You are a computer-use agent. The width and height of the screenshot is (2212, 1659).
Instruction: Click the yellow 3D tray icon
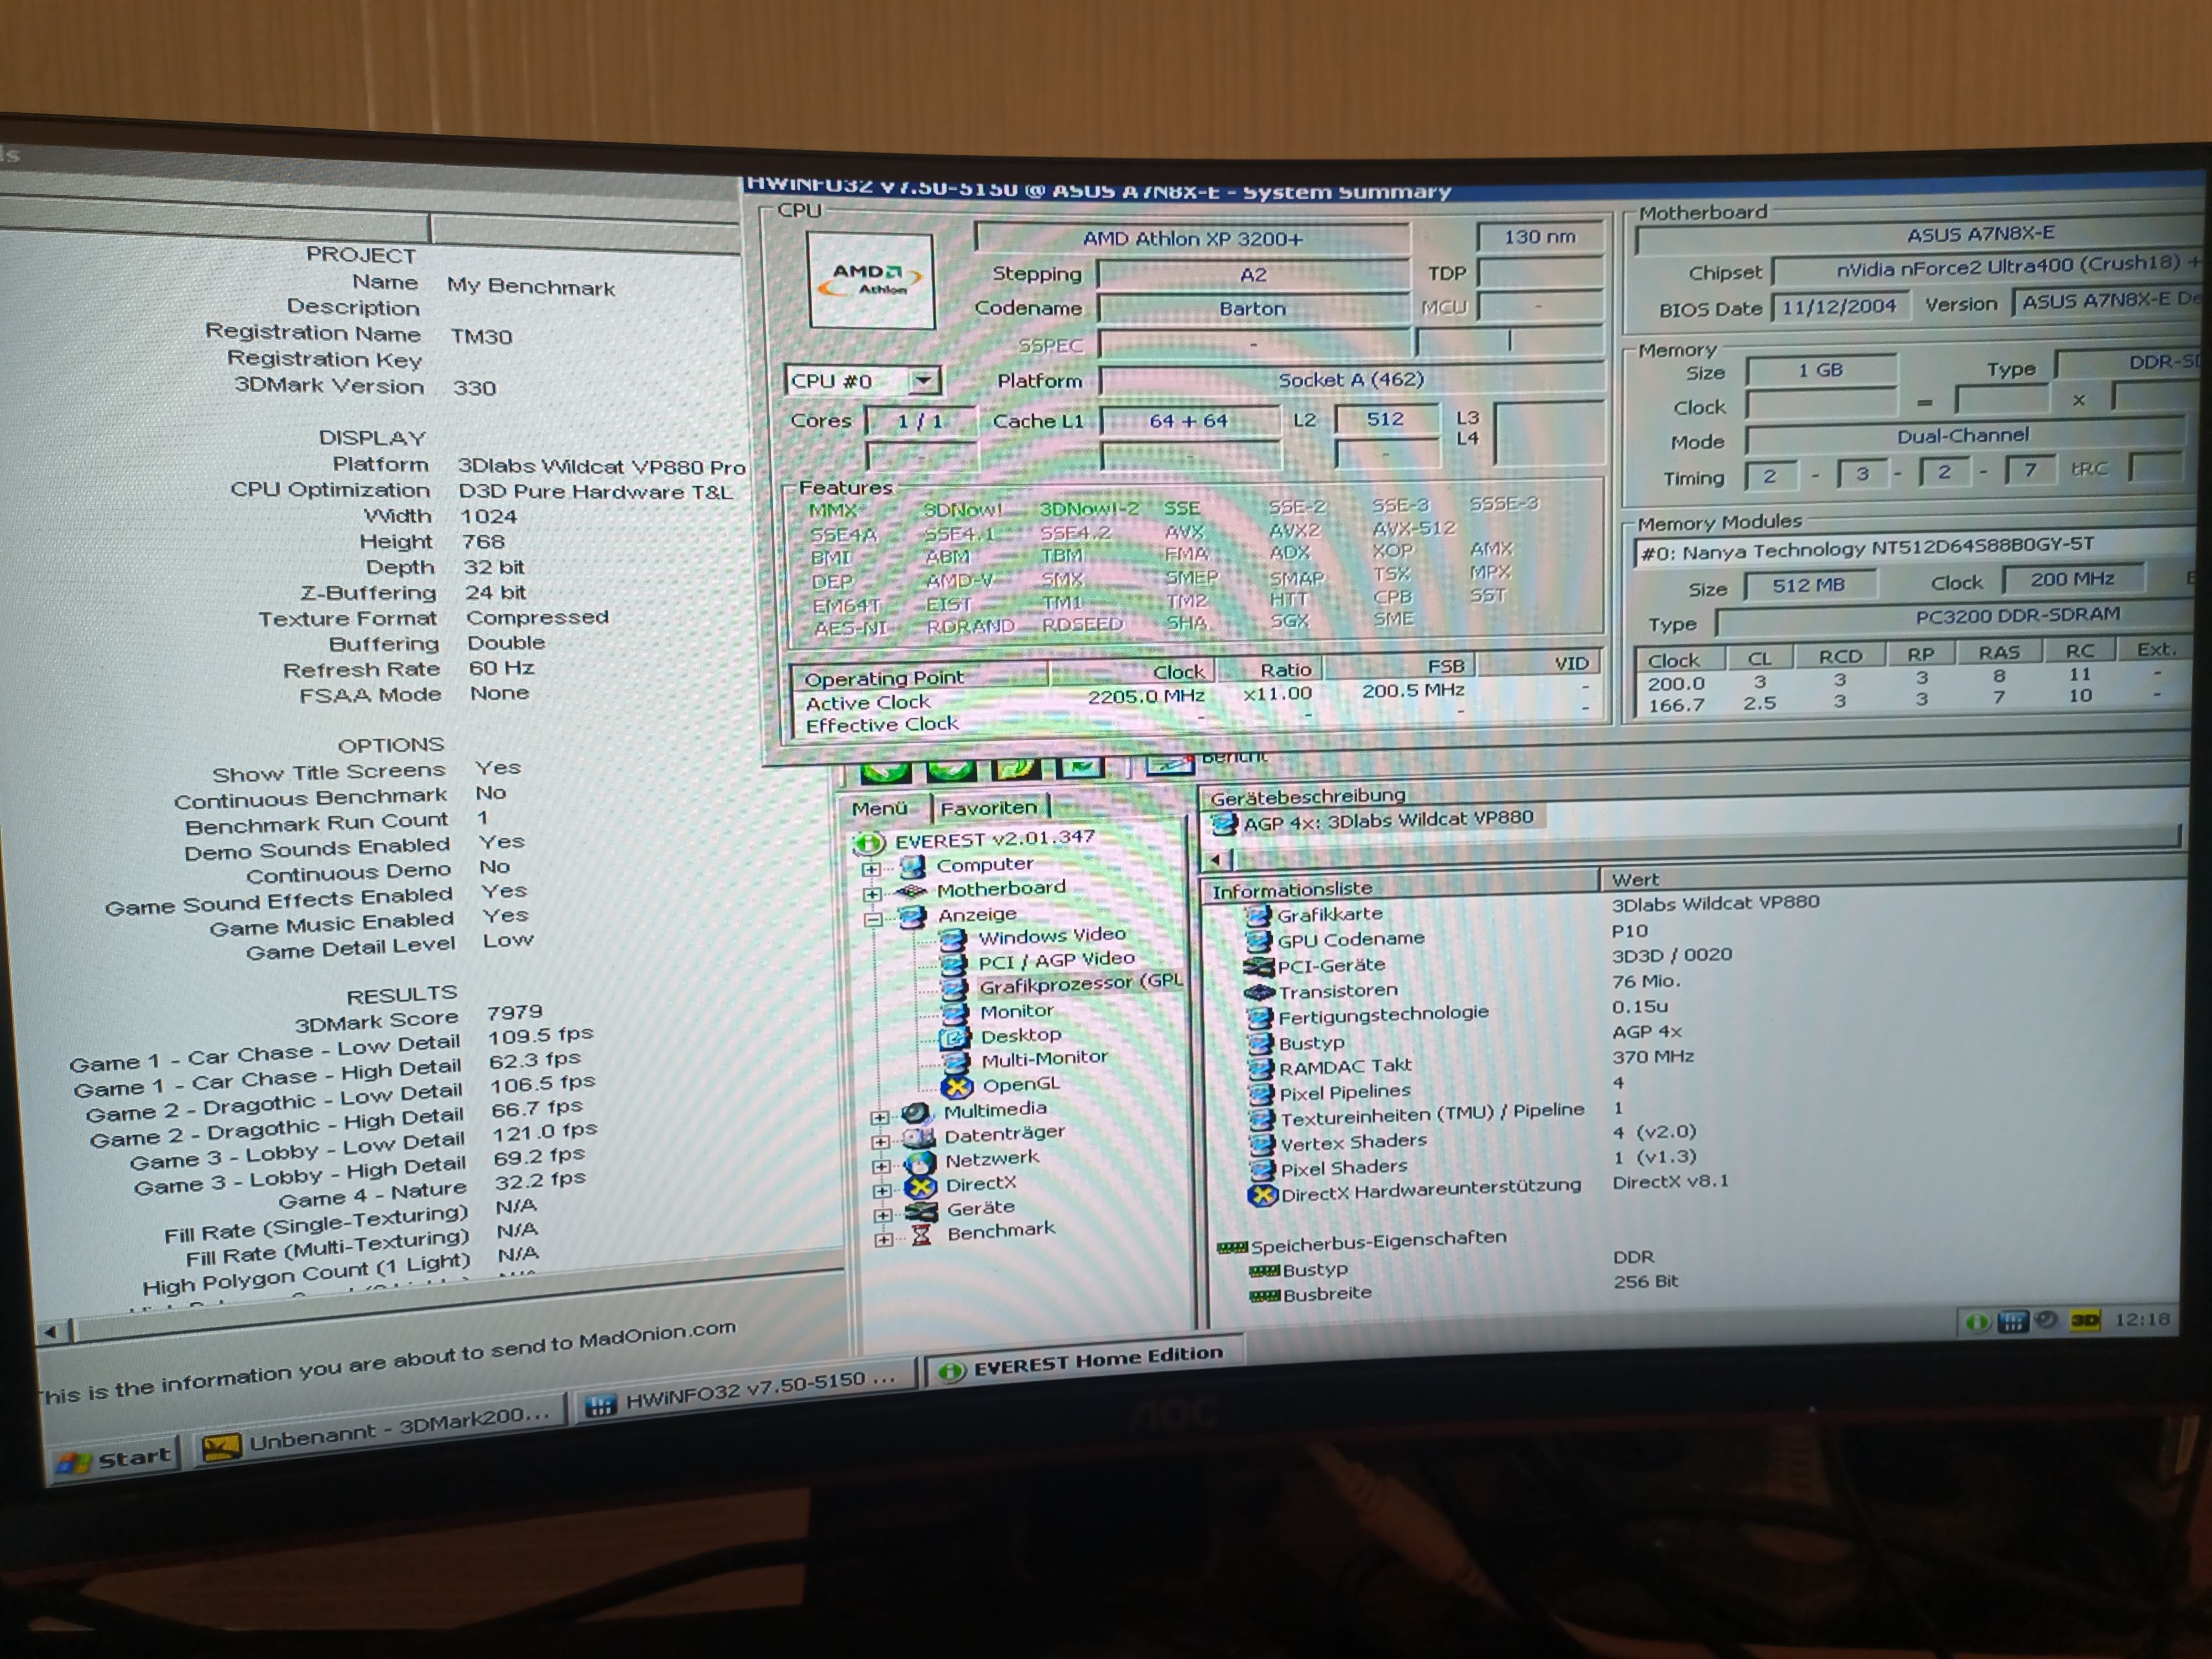pos(2085,1320)
